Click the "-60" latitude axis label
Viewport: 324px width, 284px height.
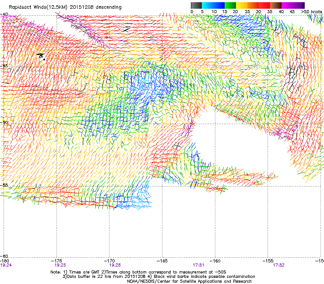click(4, 256)
